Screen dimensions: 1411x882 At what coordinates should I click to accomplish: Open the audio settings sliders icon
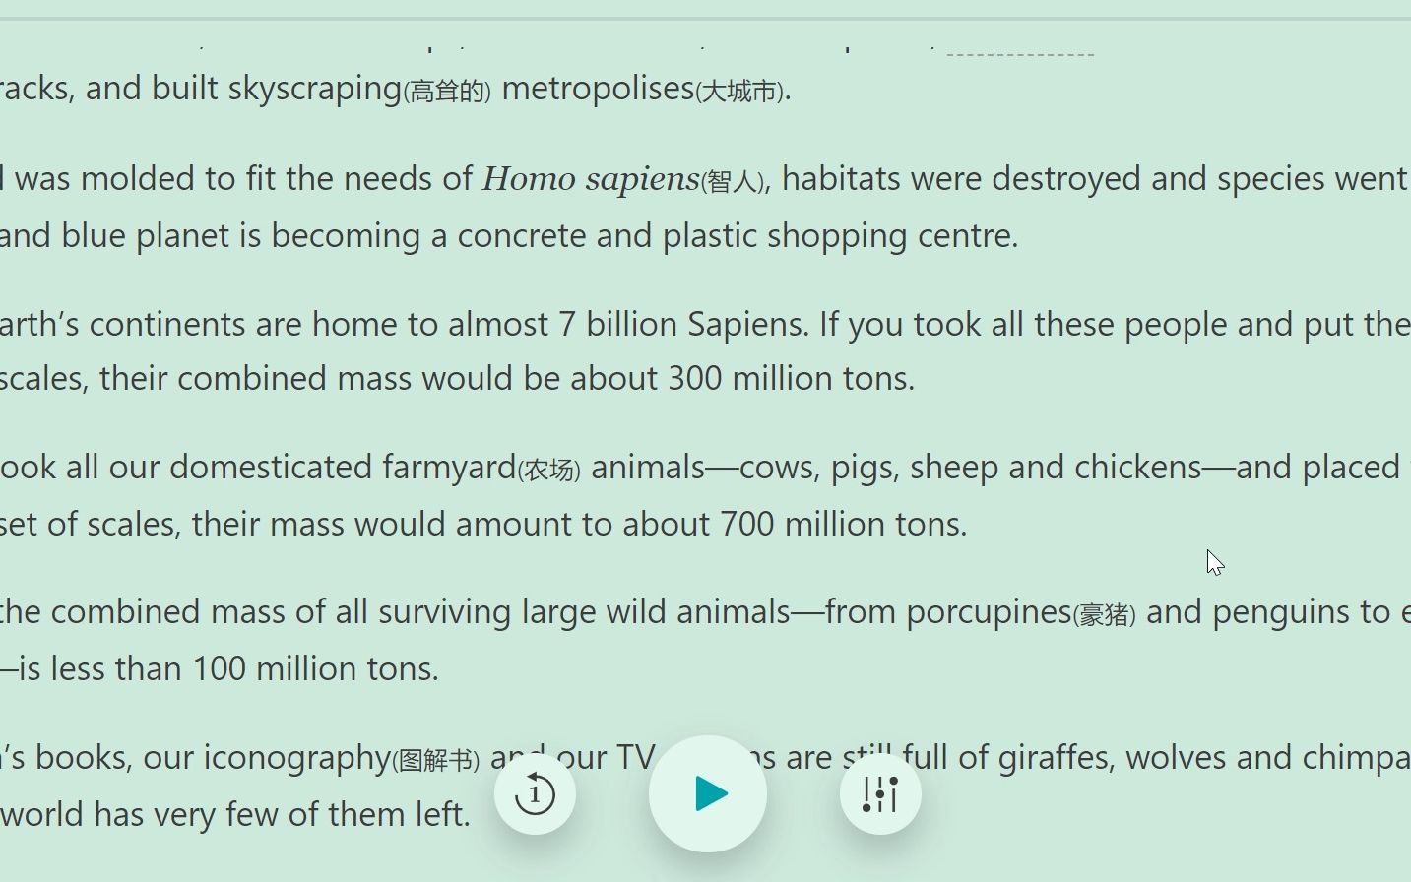click(880, 793)
